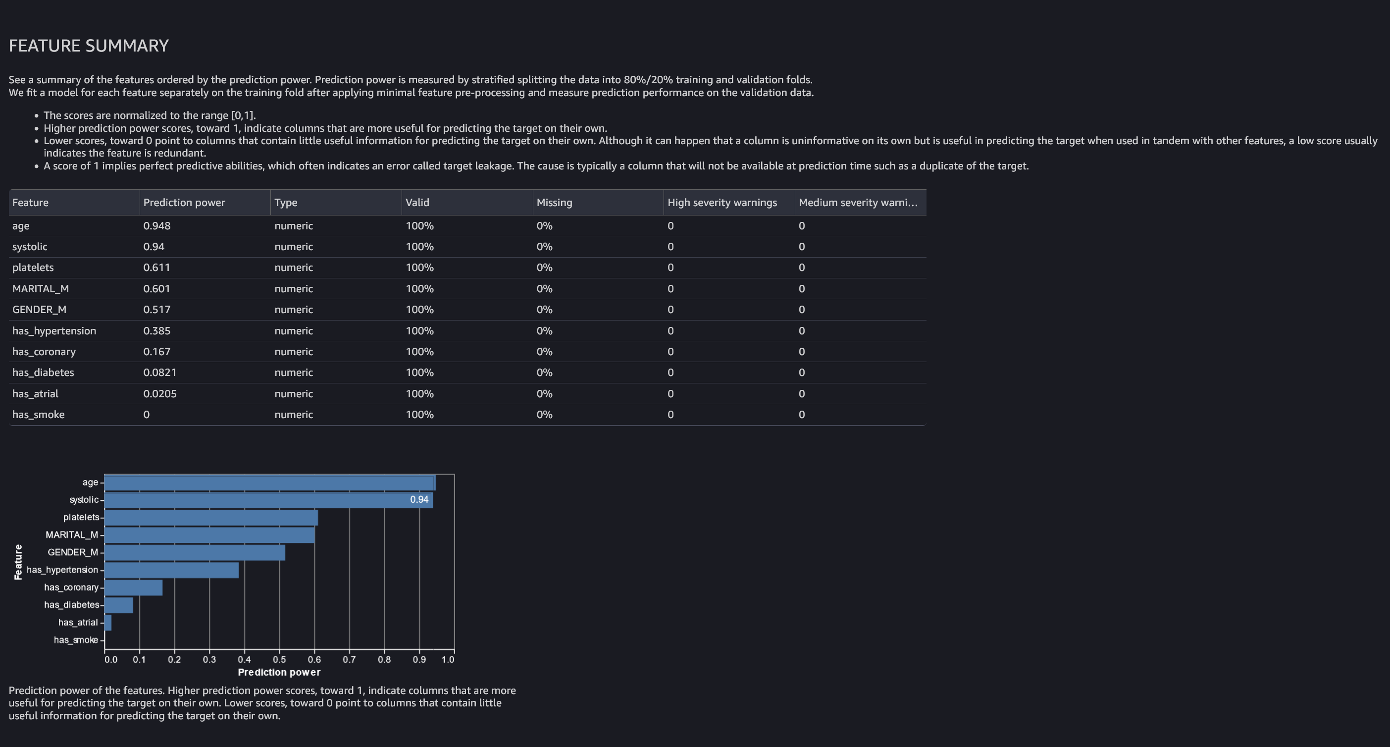Click the MARITAL_M table cell
This screenshot has width=1390, height=747.
pos(41,289)
